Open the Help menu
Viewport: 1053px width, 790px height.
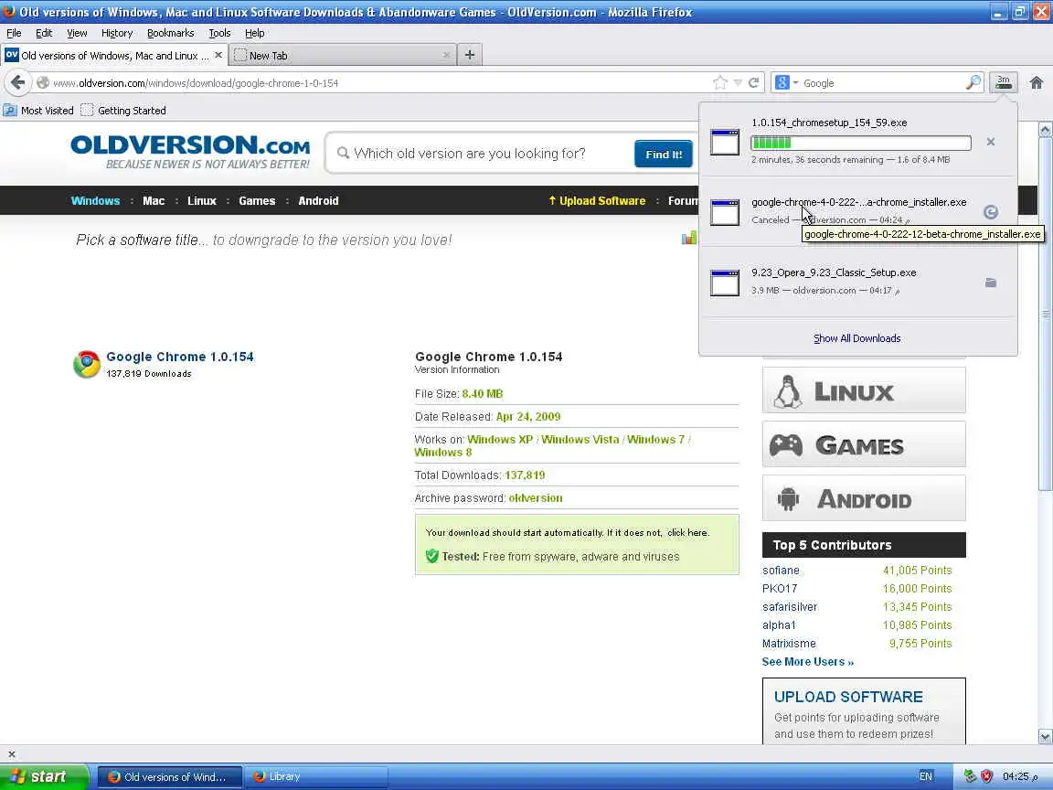pyautogui.click(x=254, y=33)
